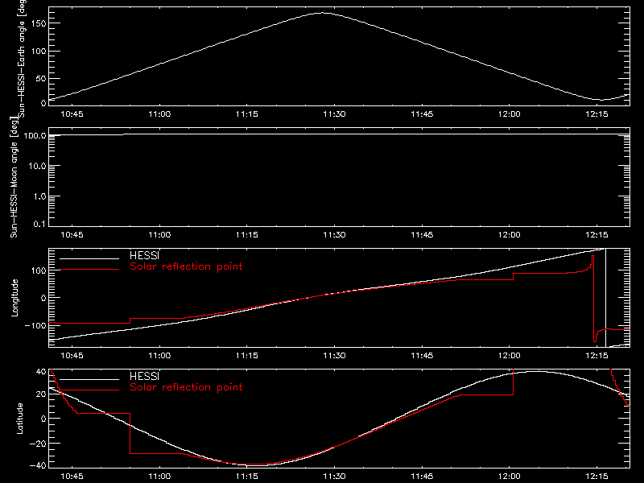Click the Sun-HESSI-Earth angle [deg] axis label
644x483 pixels.
(23, 59)
